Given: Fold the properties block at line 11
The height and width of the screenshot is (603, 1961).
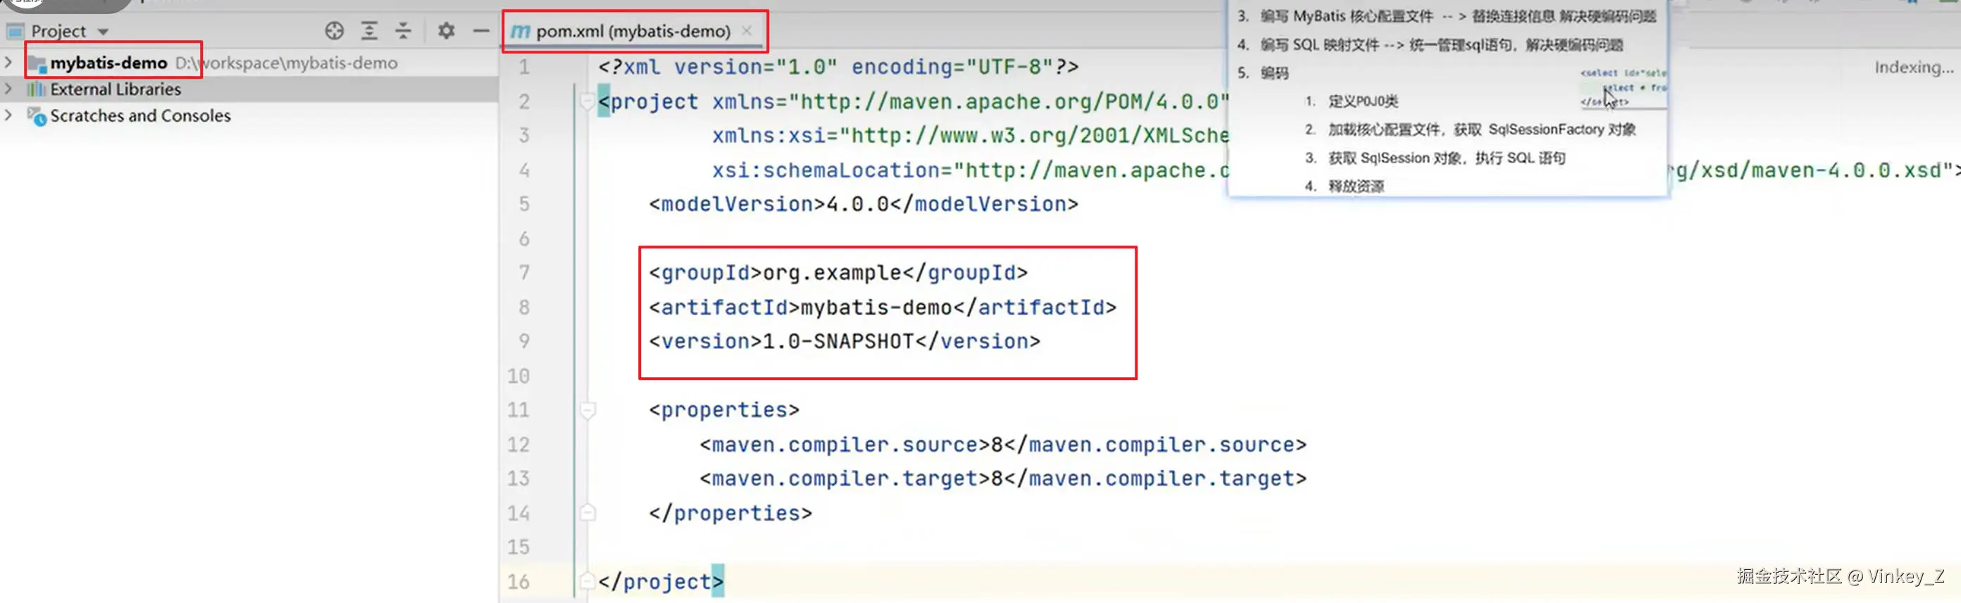Looking at the screenshot, I should [x=587, y=410].
